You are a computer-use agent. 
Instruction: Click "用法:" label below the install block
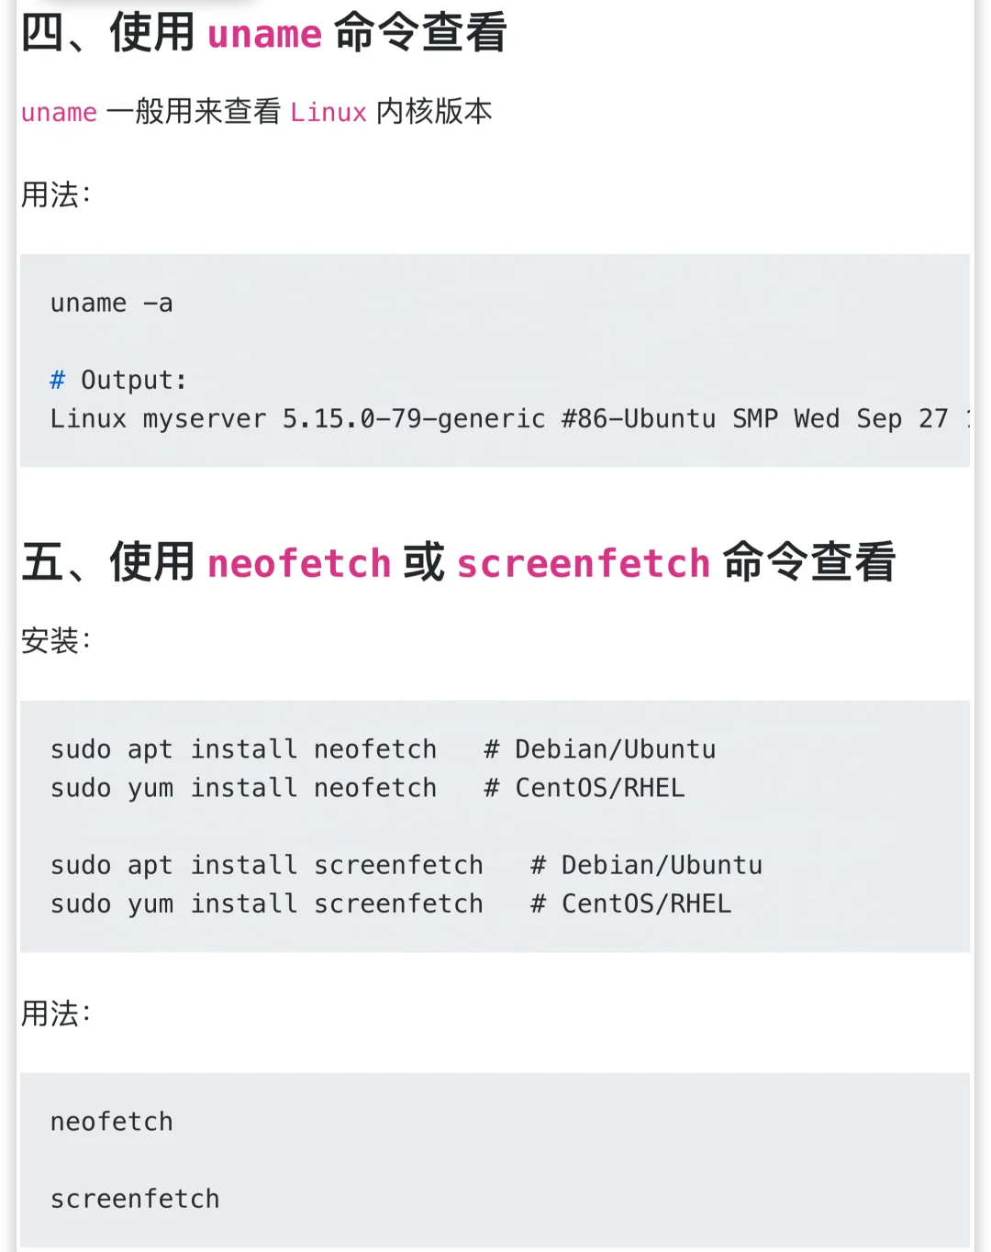[x=56, y=1014]
